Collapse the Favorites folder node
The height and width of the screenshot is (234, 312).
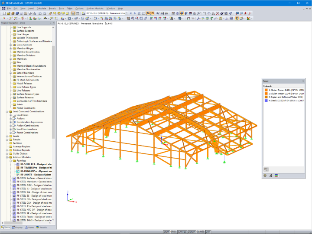point(11,161)
